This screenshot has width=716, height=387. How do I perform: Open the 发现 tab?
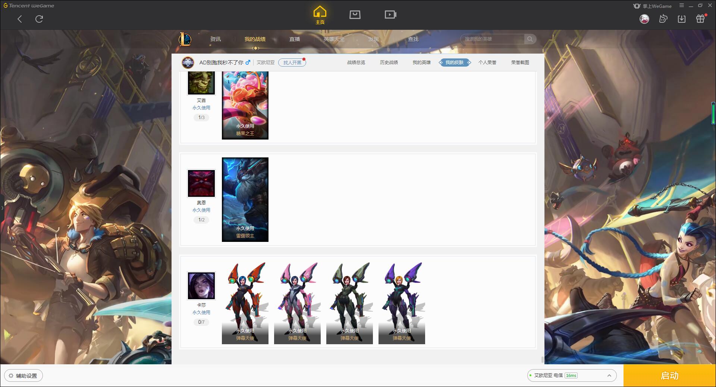374,39
